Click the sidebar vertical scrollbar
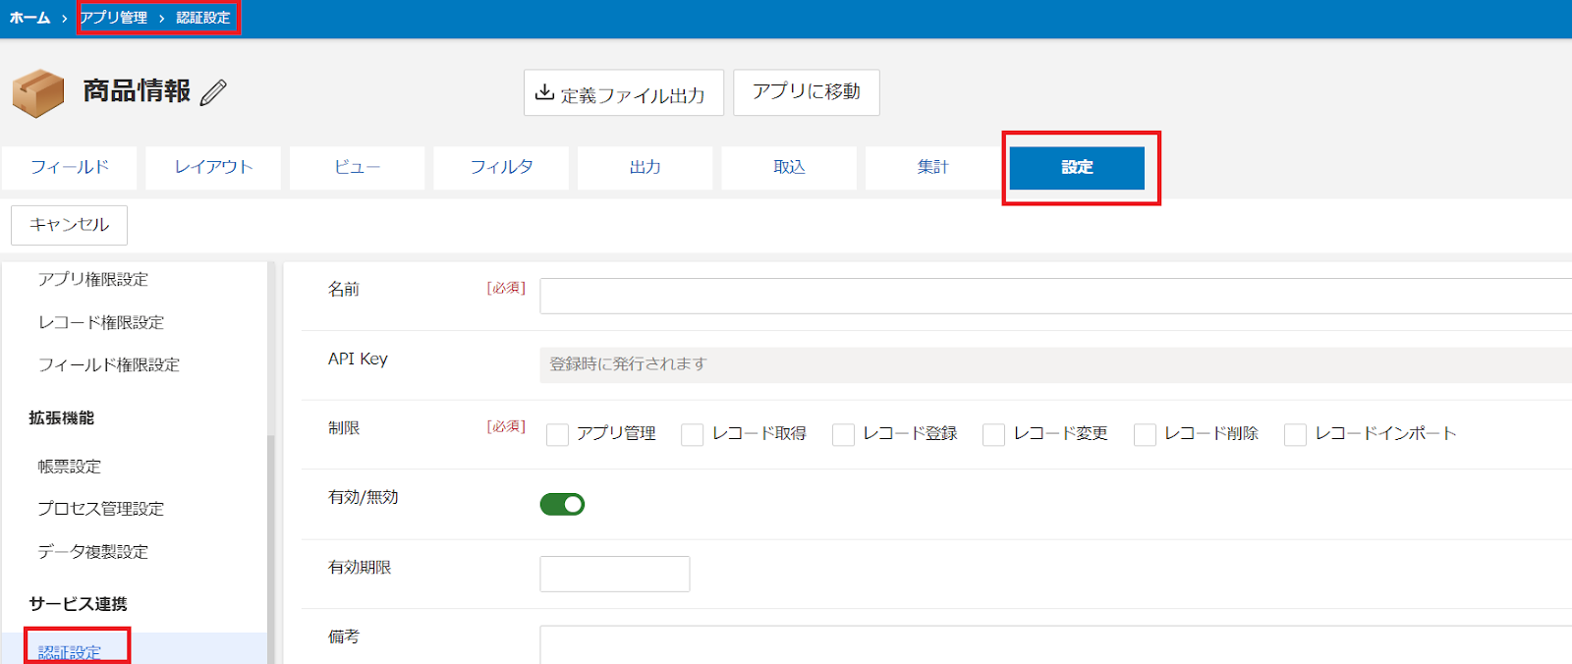This screenshot has width=1572, height=664. [x=271, y=550]
